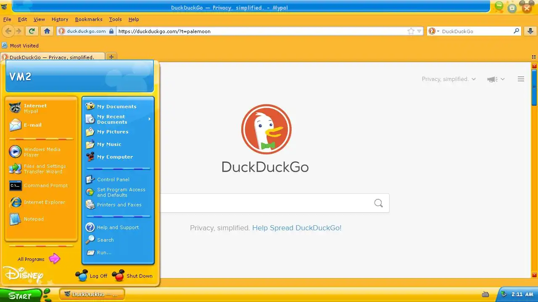Switch to DuckDuckGo taskbar window button

coord(92,294)
